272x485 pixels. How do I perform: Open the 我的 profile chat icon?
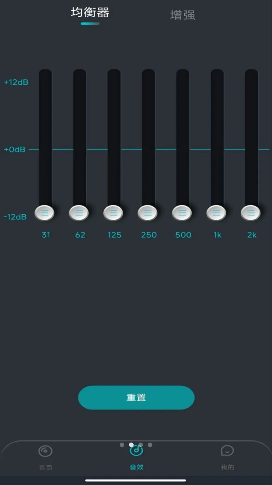[x=227, y=451]
